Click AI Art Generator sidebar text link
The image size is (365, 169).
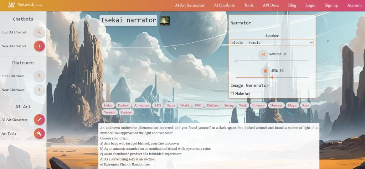click(14, 120)
